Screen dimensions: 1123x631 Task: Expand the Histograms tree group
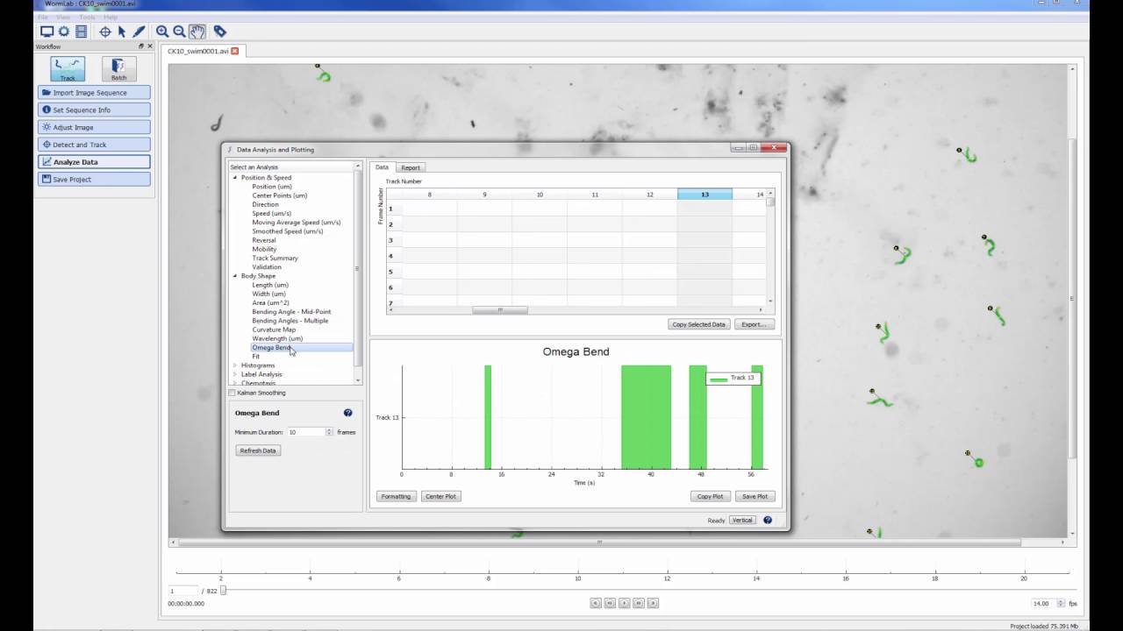(x=235, y=365)
